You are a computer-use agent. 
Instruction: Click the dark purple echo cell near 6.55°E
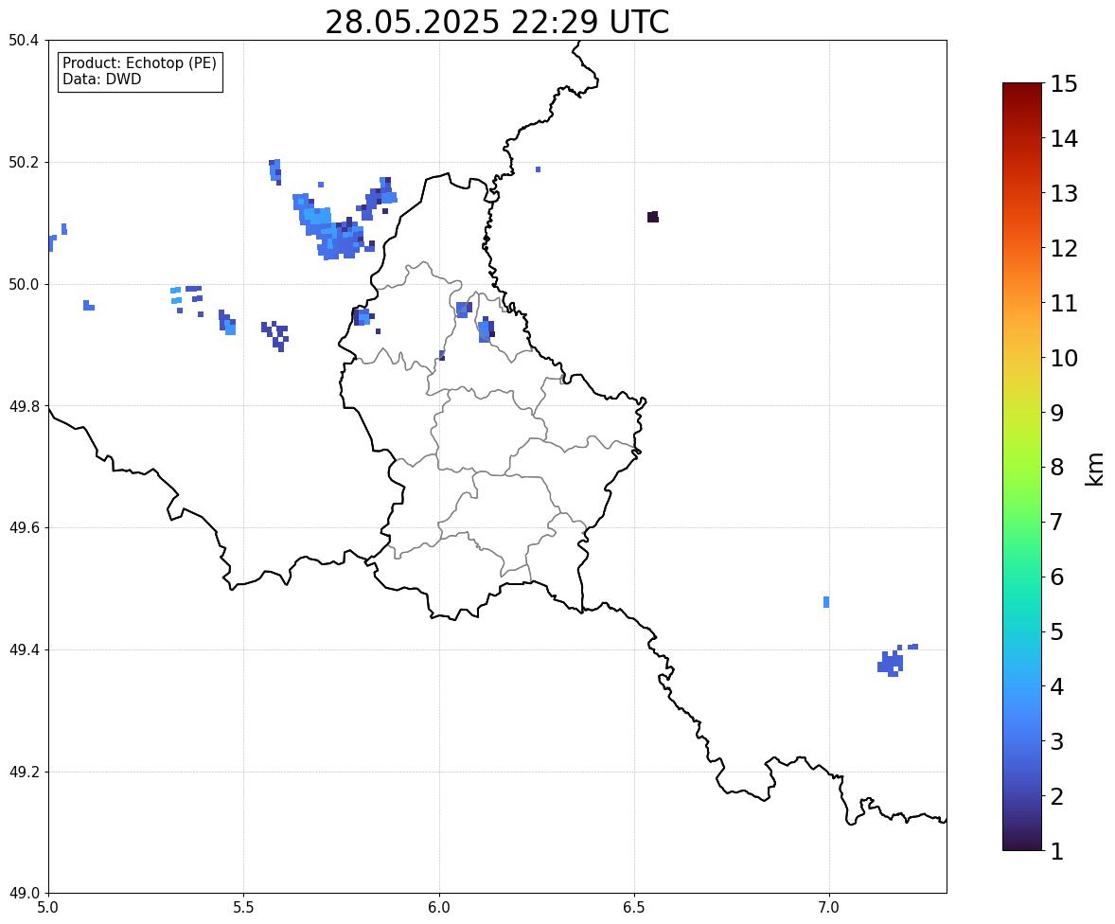(x=653, y=217)
